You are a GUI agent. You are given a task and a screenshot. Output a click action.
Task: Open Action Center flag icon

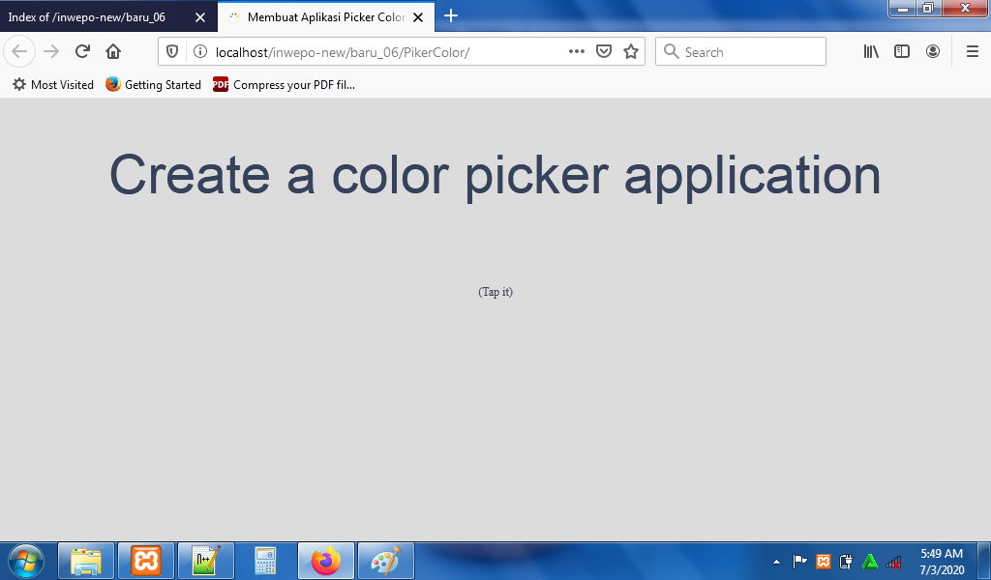pyautogui.click(x=799, y=561)
